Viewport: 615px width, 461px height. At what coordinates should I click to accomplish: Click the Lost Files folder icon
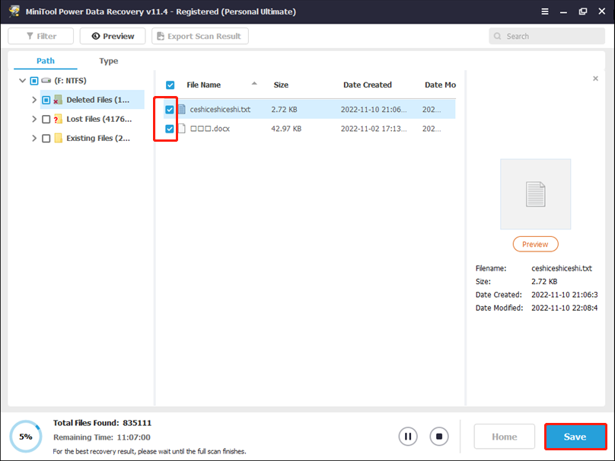point(58,119)
